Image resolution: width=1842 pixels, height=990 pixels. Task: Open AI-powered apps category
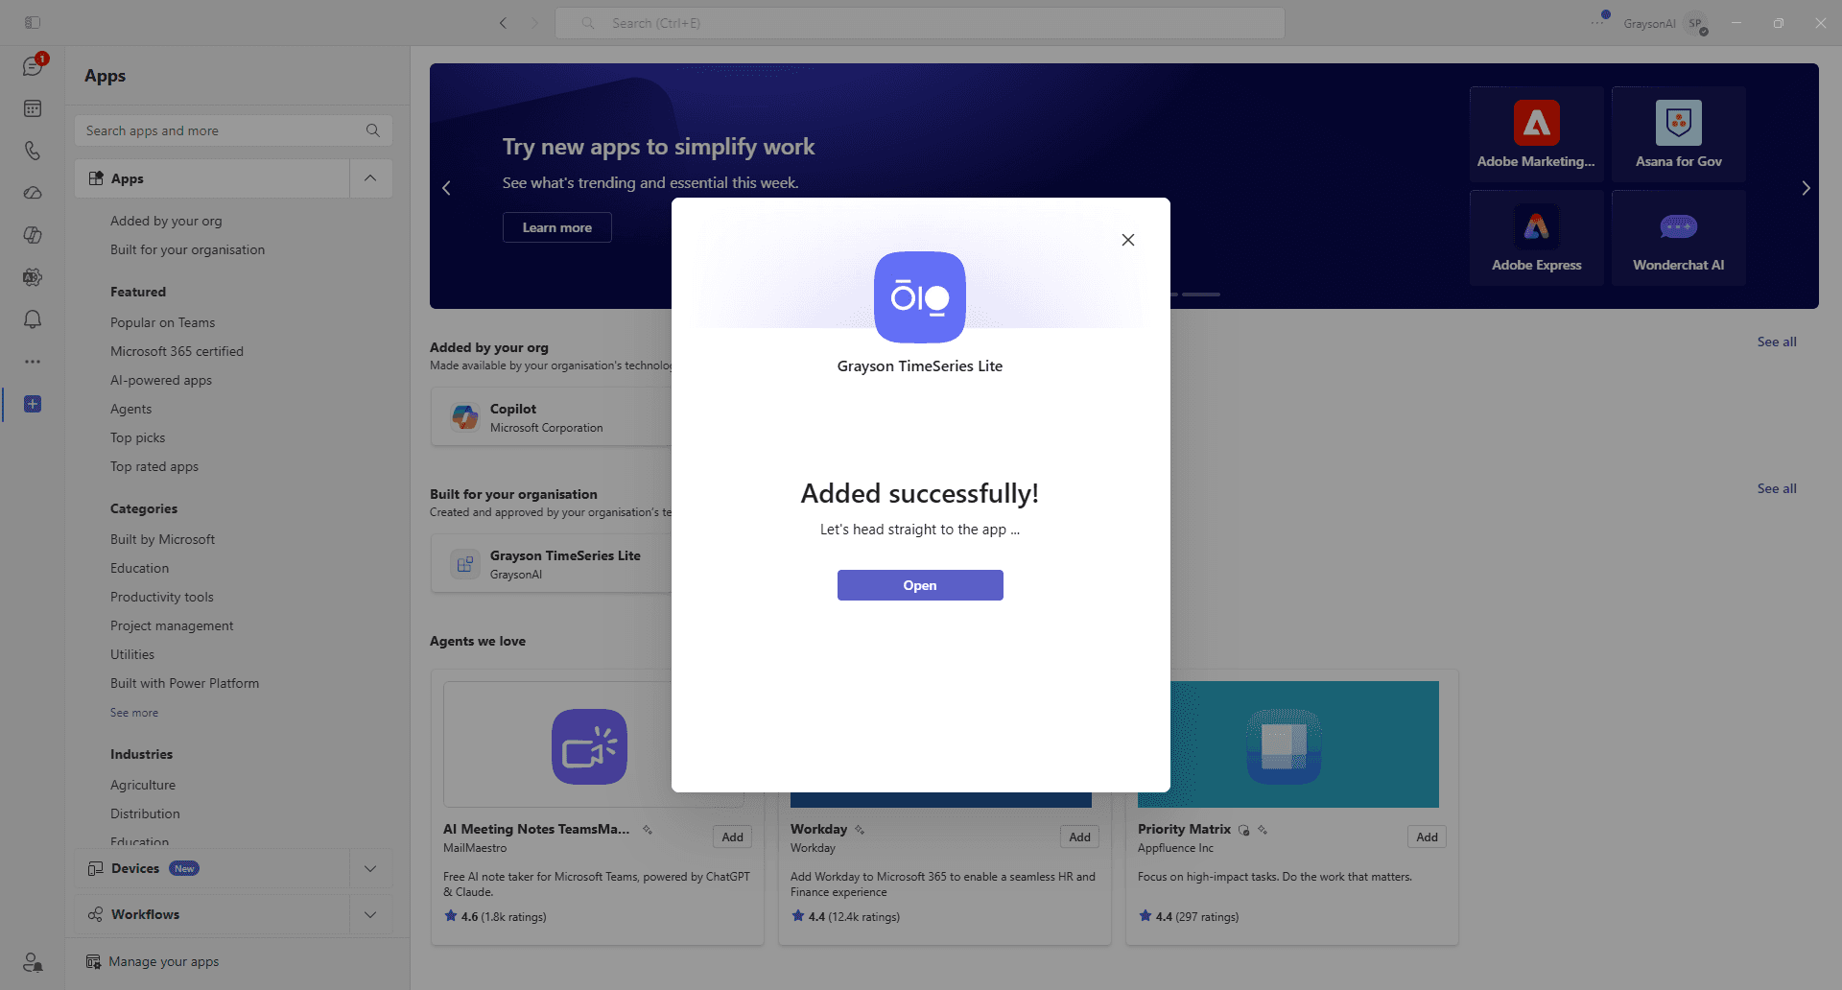(161, 380)
